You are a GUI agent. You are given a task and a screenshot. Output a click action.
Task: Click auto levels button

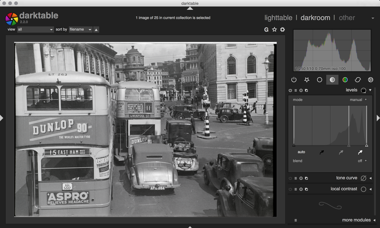pos(301,152)
